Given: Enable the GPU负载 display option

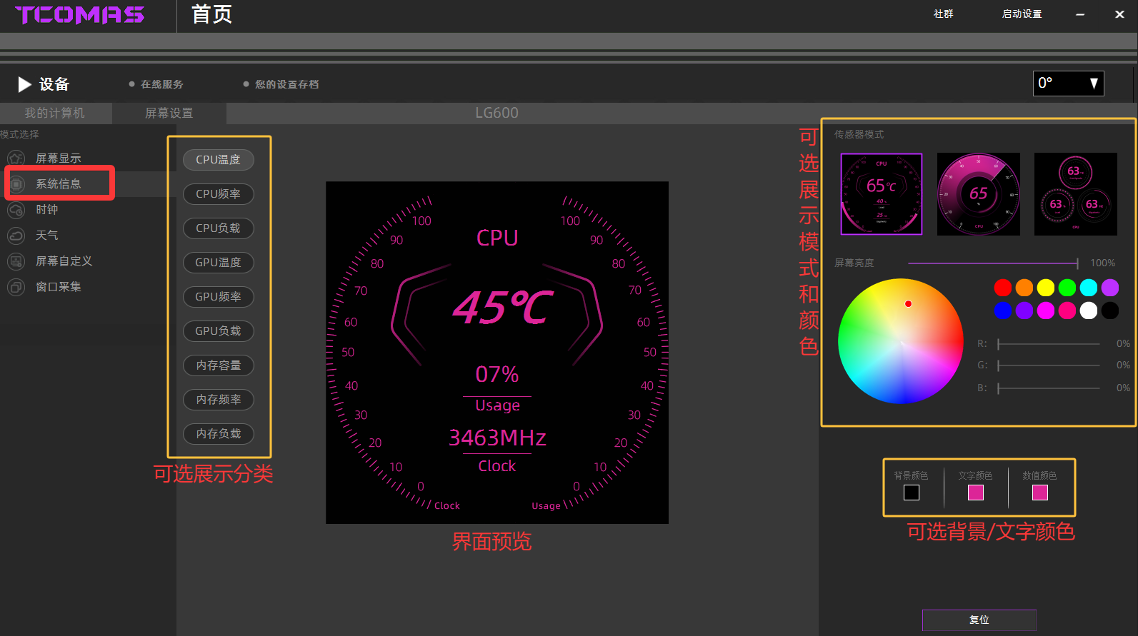Looking at the screenshot, I should click(x=219, y=331).
